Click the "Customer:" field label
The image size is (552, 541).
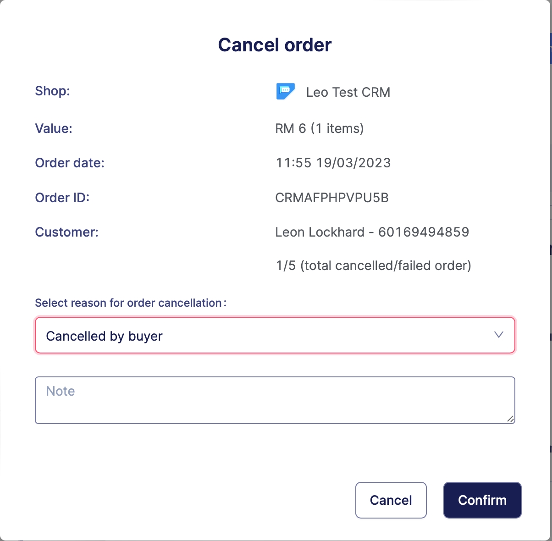pyautogui.click(x=66, y=232)
